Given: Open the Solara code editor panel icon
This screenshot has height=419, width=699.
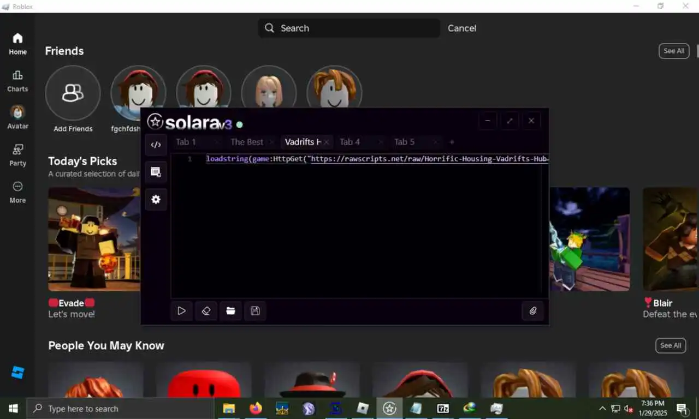Looking at the screenshot, I should click(156, 145).
